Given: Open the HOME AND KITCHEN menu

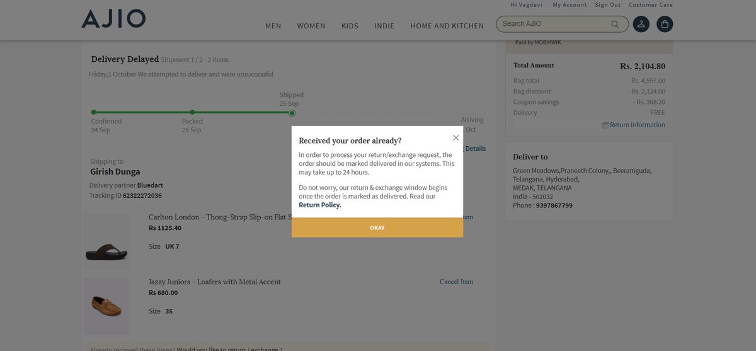Looking at the screenshot, I should [447, 26].
